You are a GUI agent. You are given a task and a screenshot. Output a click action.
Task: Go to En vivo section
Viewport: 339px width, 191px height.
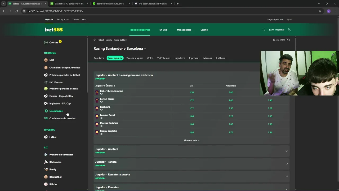[x=163, y=30]
